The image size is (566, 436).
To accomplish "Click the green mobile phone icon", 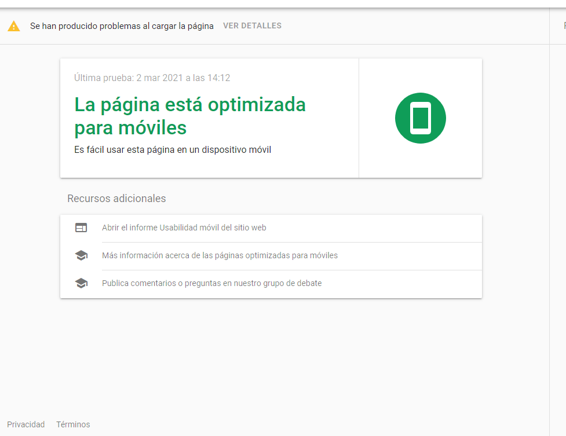I will click(x=421, y=118).
